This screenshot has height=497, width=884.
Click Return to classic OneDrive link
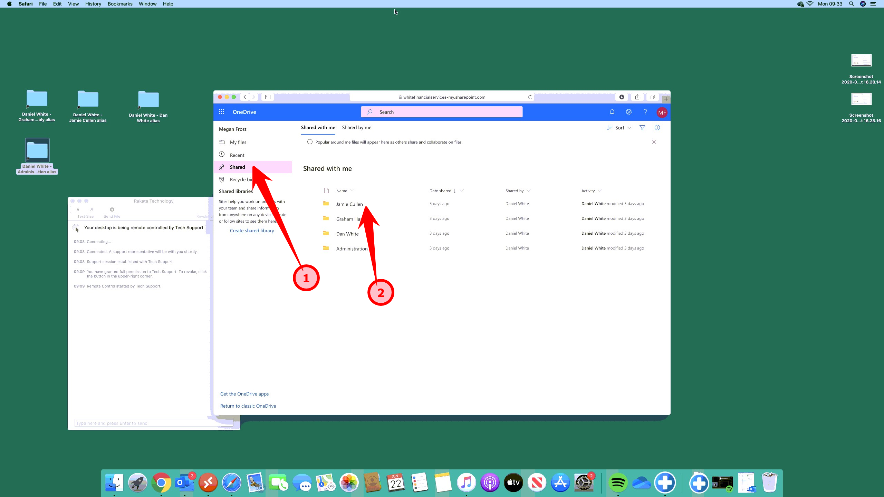[248, 406]
